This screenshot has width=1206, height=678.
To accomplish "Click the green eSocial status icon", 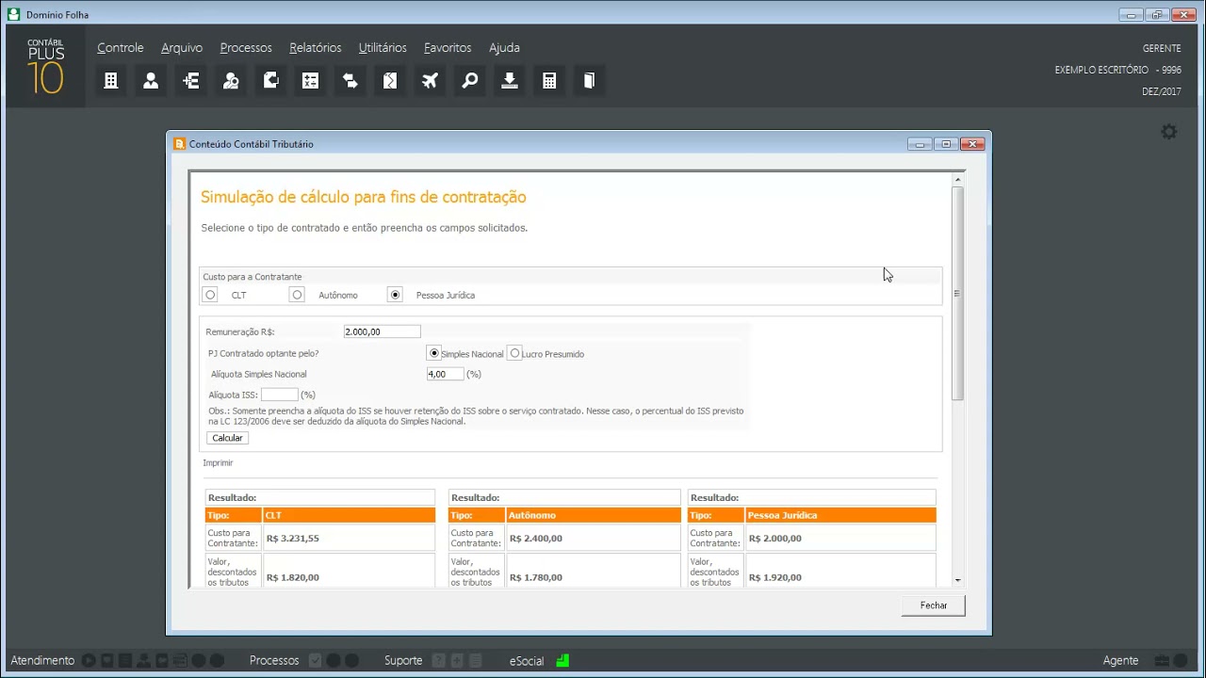I will (562, 661).
